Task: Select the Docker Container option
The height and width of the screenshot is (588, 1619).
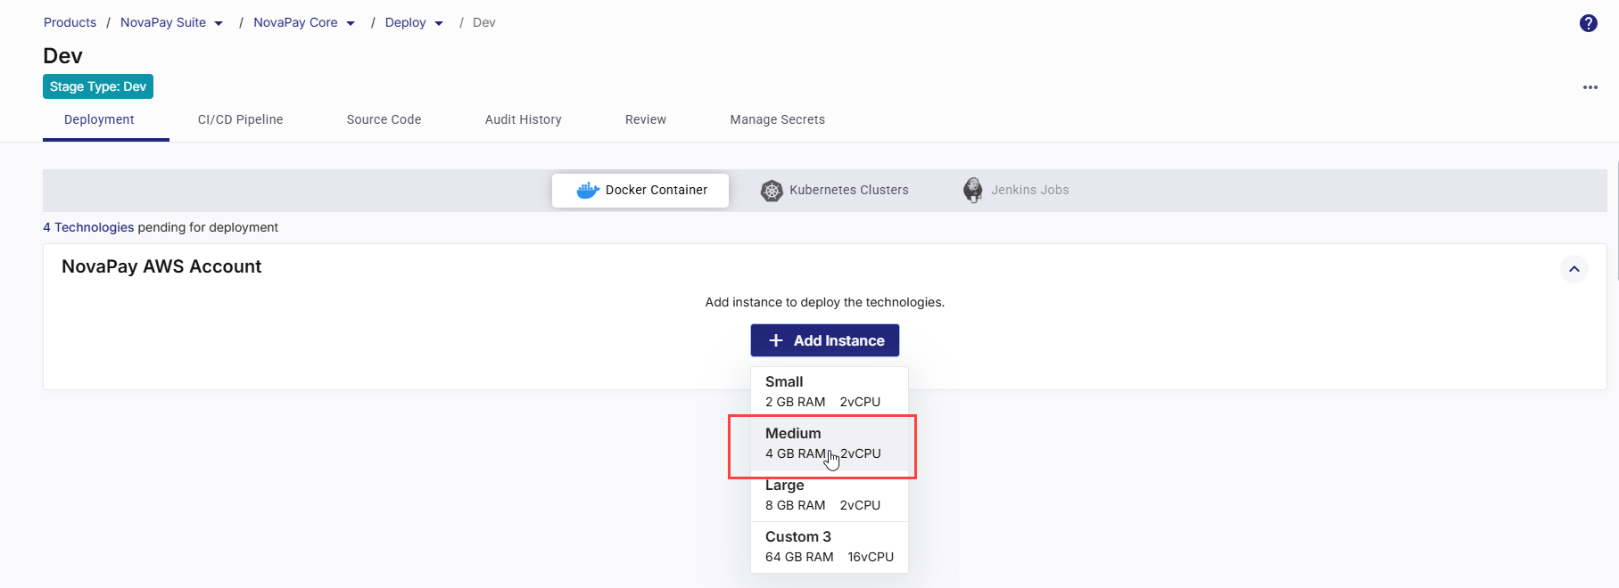Action: coord(640,190)
